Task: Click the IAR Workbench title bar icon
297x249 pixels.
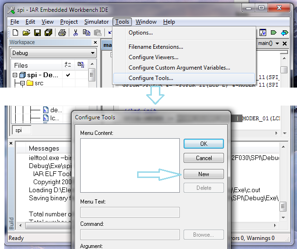Action: click(11, 10)
